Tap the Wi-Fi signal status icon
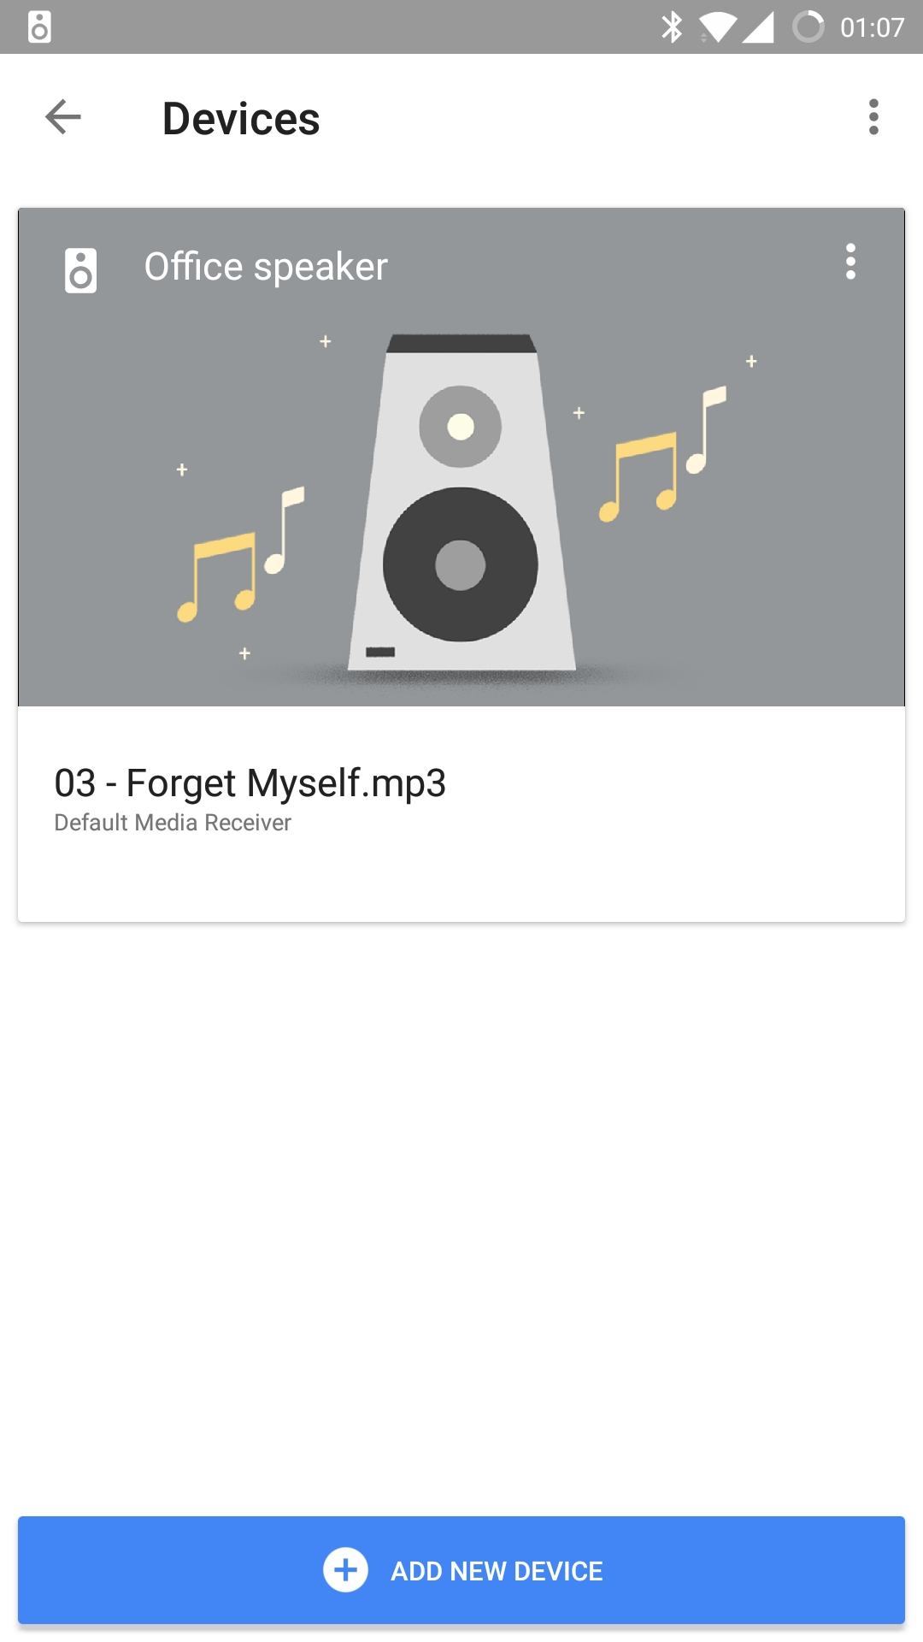This screenshot has width=923, height=1642. (x=717, y=27)
